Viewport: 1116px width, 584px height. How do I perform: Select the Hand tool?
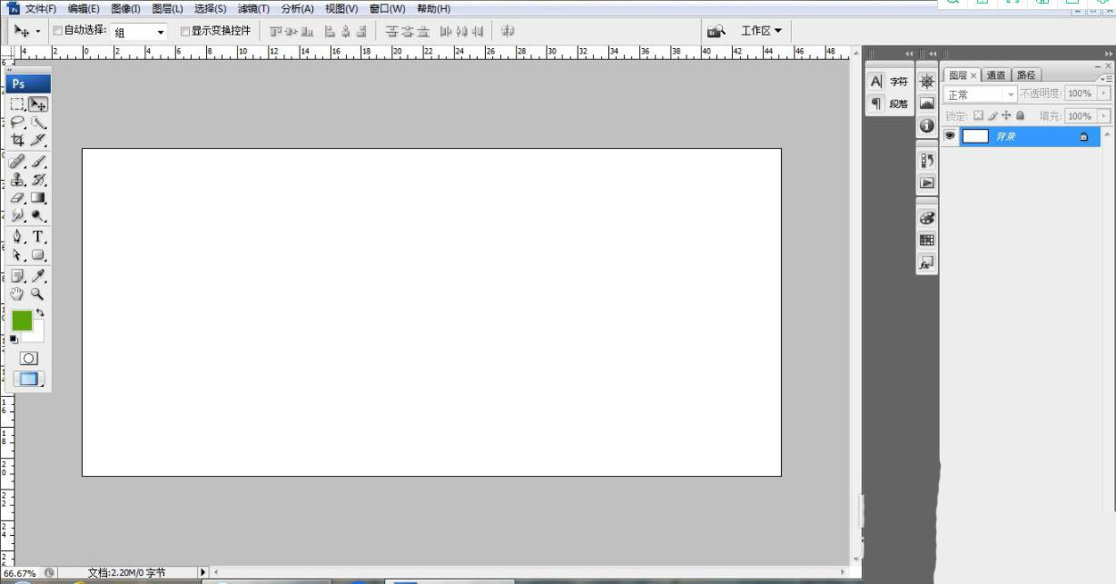click(17, 294)
